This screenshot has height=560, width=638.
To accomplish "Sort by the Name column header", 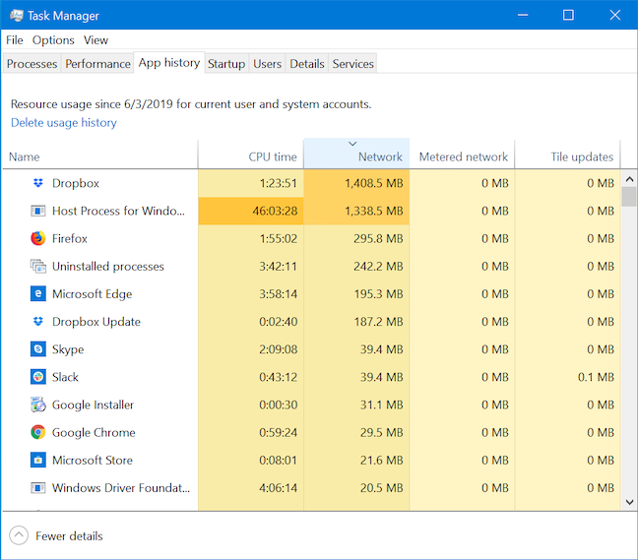I will [x=100, y=155].
